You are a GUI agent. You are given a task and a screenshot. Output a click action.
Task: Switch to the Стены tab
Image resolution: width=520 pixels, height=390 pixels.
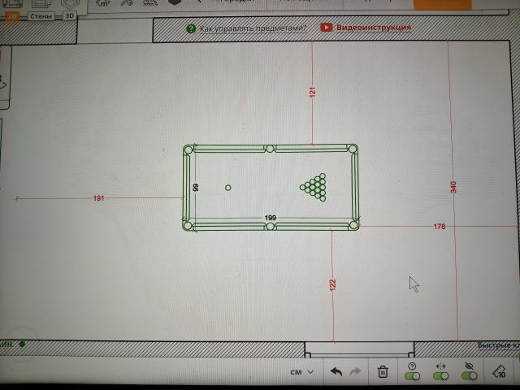pos(41,15)
